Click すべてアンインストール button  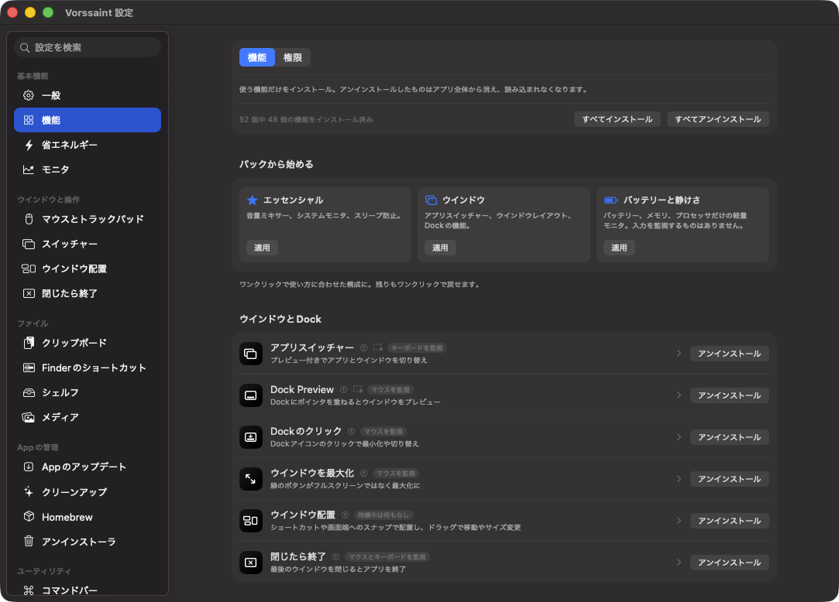[x=717, y=119]
